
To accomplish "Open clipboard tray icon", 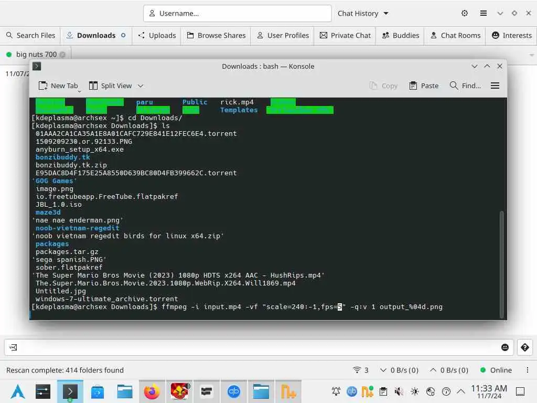I will pos(383,391).
